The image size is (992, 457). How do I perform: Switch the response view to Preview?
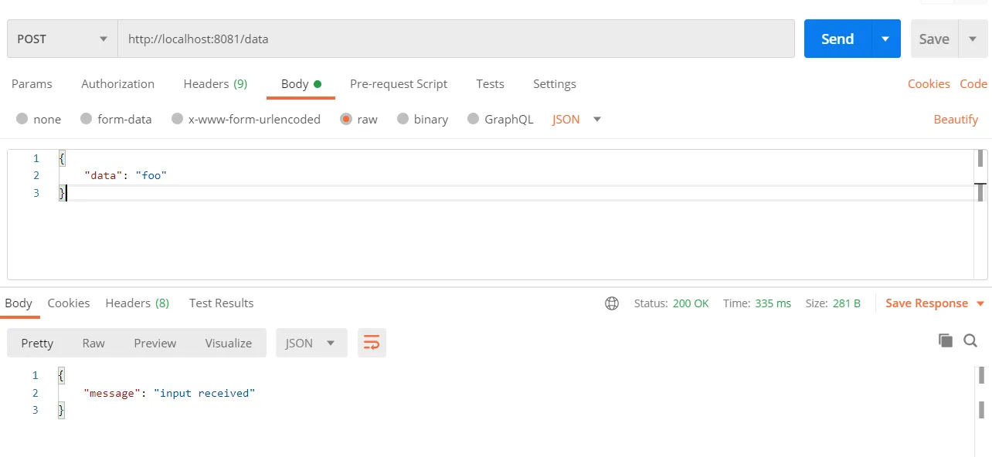click(x=155, y=343)
